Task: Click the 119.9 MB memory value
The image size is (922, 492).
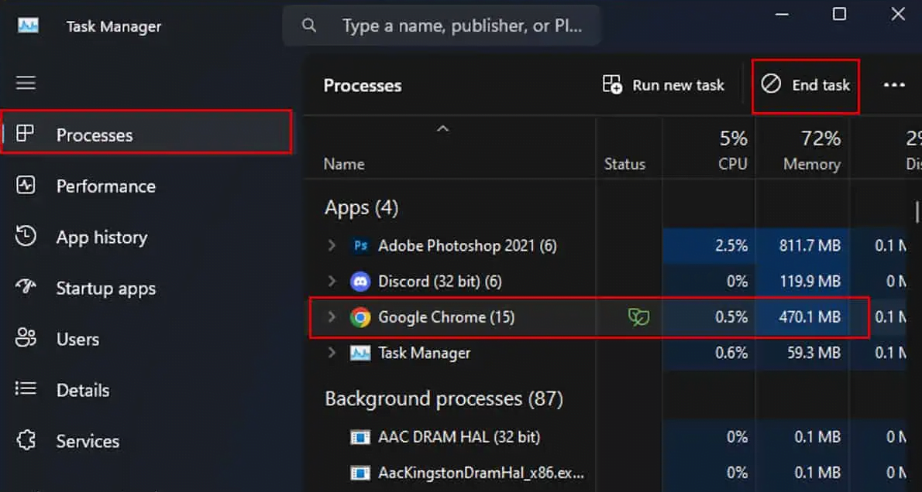Action: (810, 282)
